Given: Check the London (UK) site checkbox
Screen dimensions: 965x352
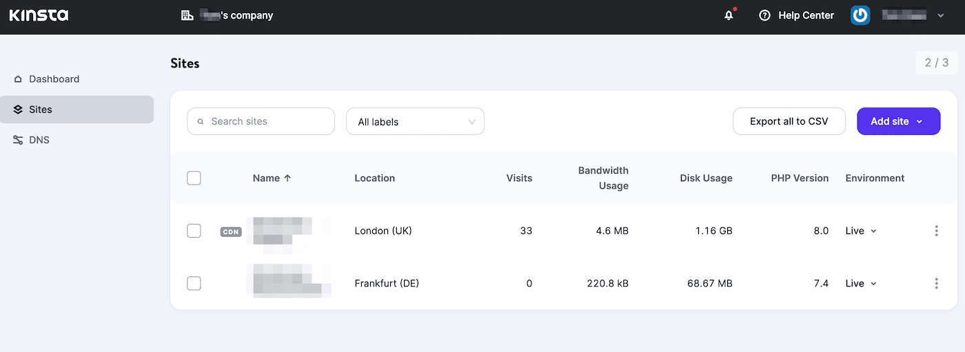Looking at the screenshot, I should click(194, 231).
